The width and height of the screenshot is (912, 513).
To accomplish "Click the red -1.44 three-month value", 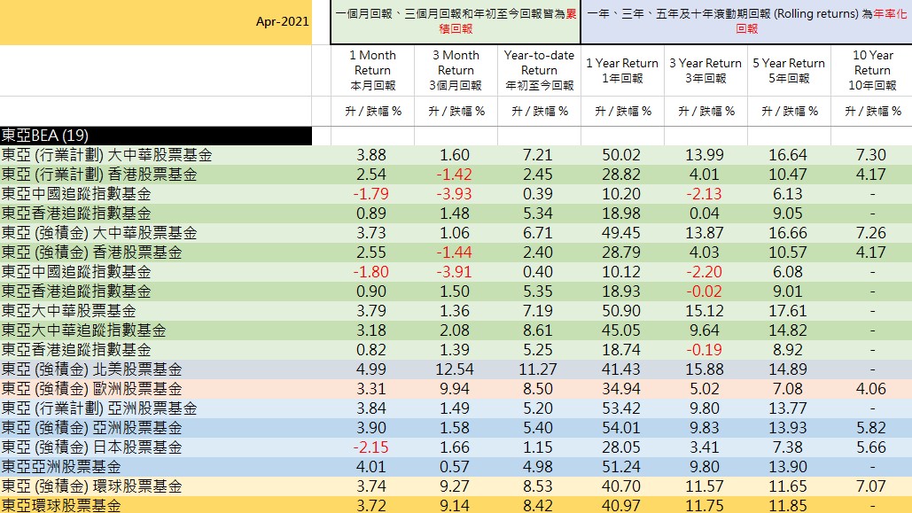I will point(455,253).
